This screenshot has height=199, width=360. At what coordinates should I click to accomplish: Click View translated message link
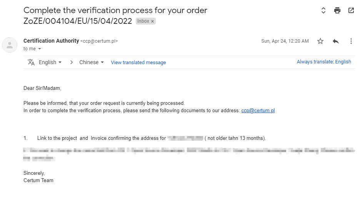click(x=138, y=63)
